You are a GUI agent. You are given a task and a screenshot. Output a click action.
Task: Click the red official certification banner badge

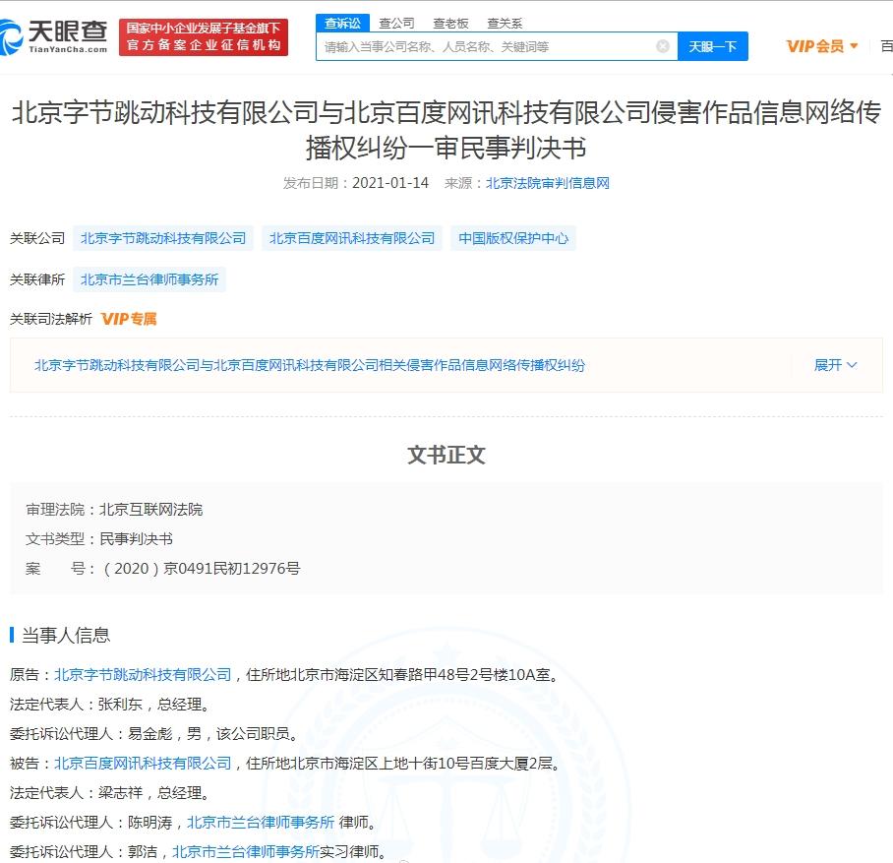coord(203,35)
